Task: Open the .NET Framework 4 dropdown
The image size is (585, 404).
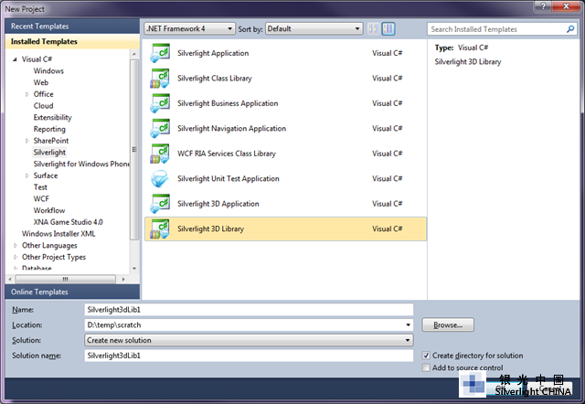Action: coord(189,28)
